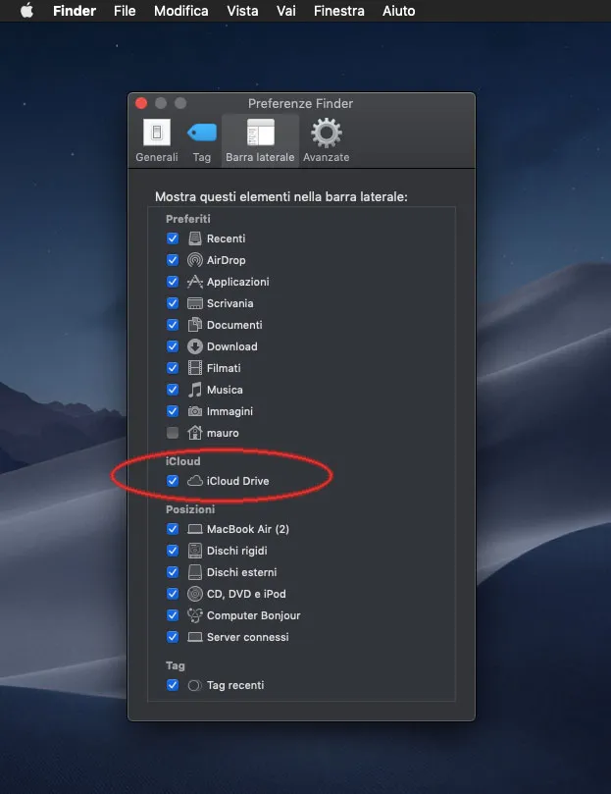Toggle the Scrivania checkbox
The image size is (611, 794).
173,303
